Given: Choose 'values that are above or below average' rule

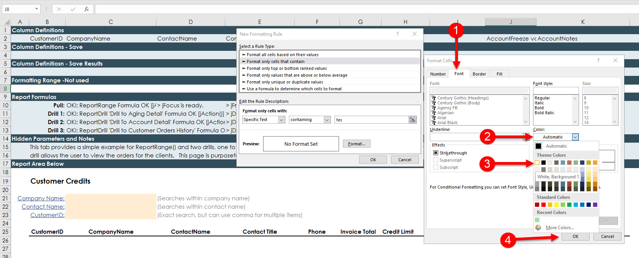Looking at the screenshot, I should pos(330,75).
